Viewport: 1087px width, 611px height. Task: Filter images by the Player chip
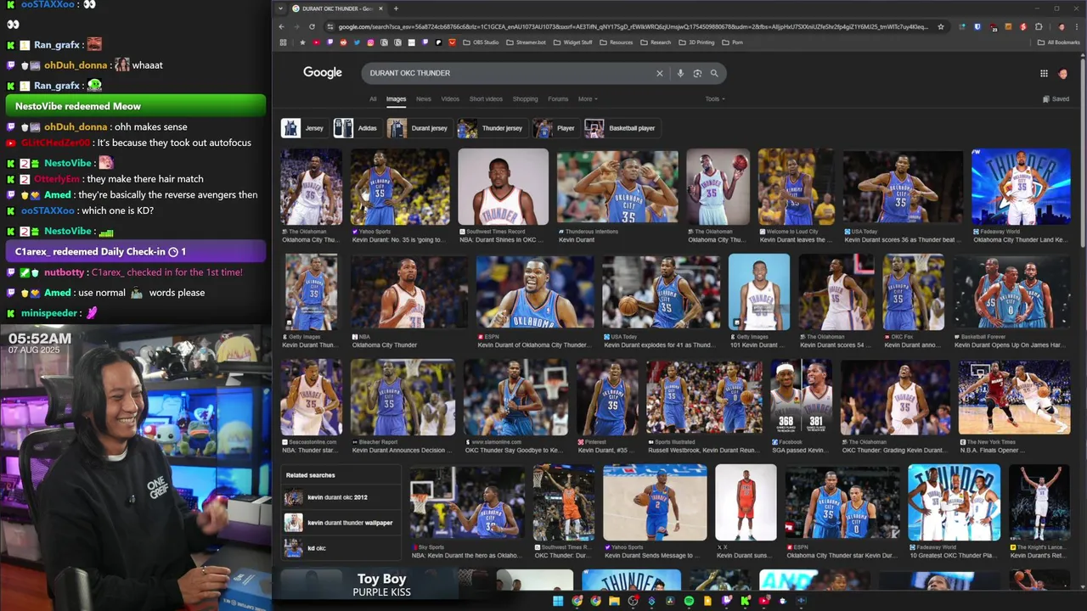(x=555, y=128)
